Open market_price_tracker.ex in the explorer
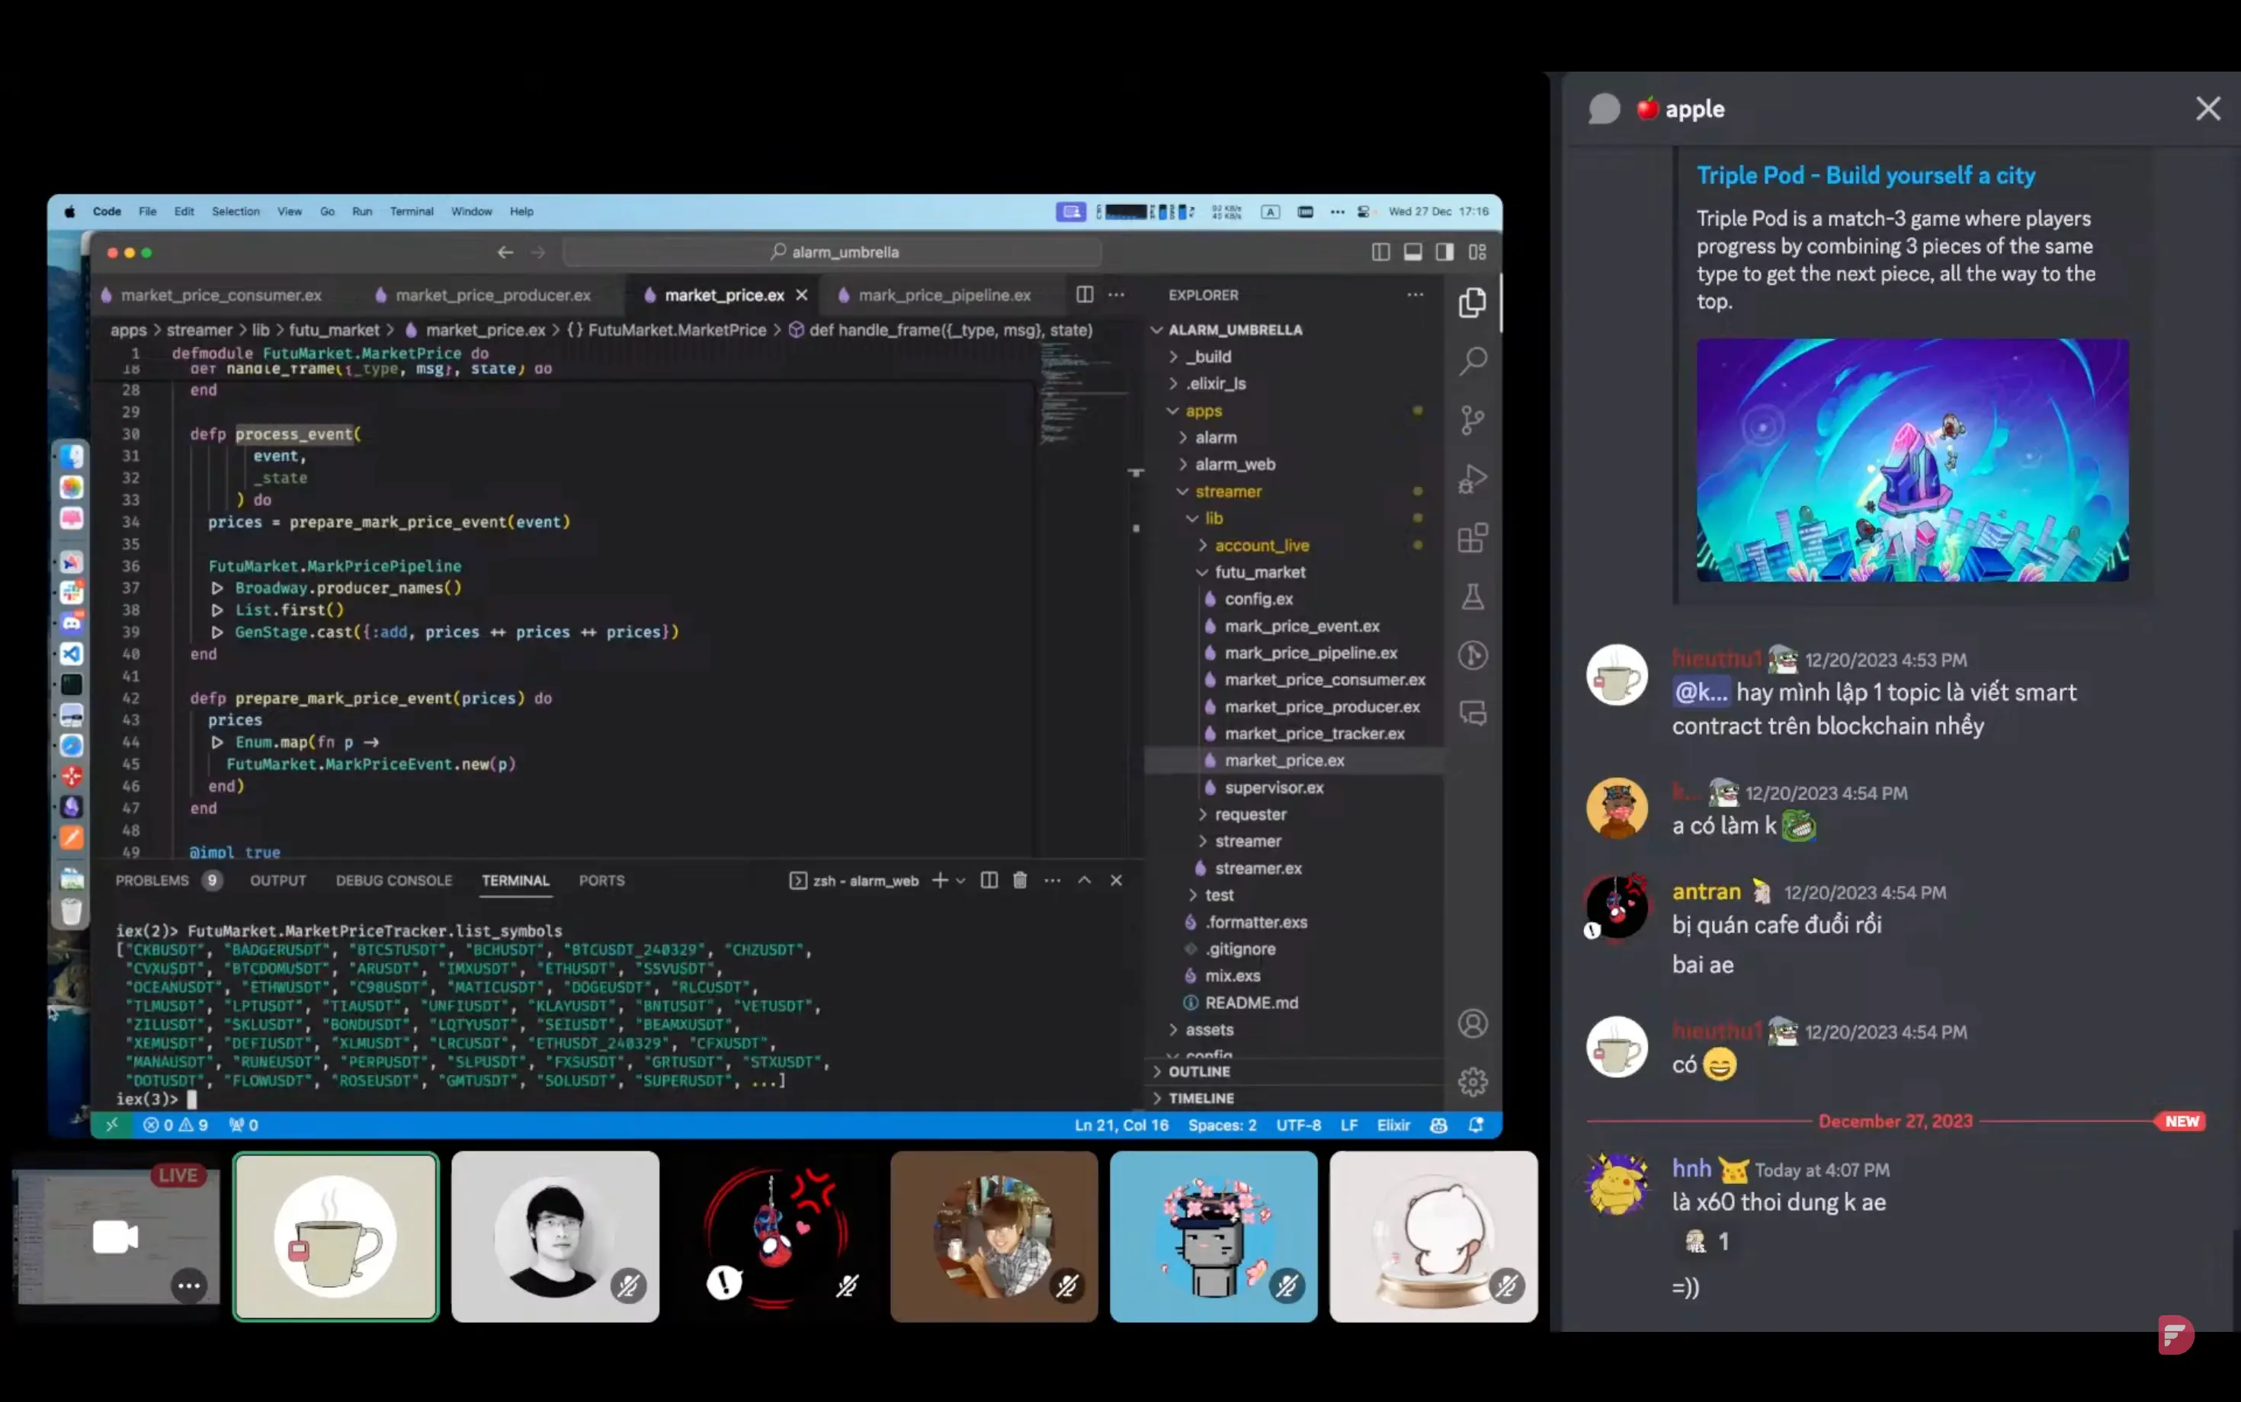Viewport: 2241px width, 1402px height. 1313,734
